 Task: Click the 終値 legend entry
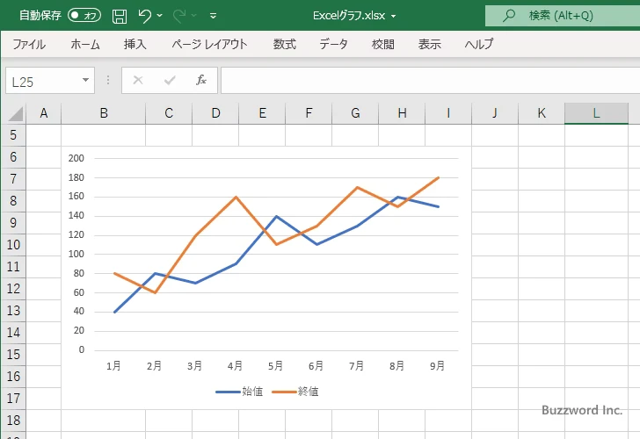point(295,392)
